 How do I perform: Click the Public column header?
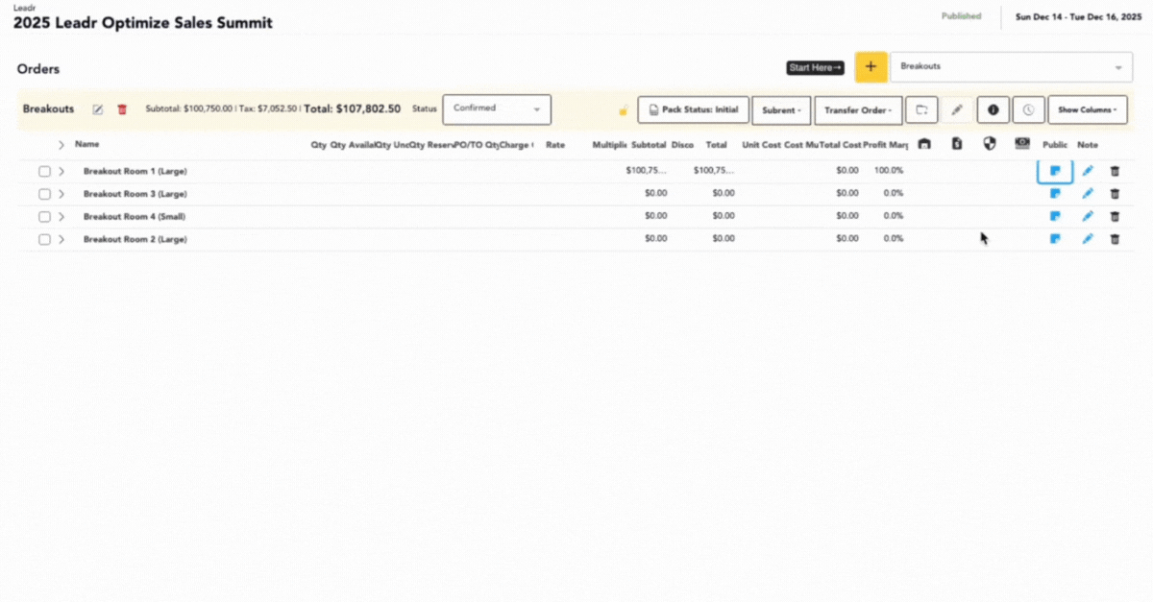pos(1055,145)
